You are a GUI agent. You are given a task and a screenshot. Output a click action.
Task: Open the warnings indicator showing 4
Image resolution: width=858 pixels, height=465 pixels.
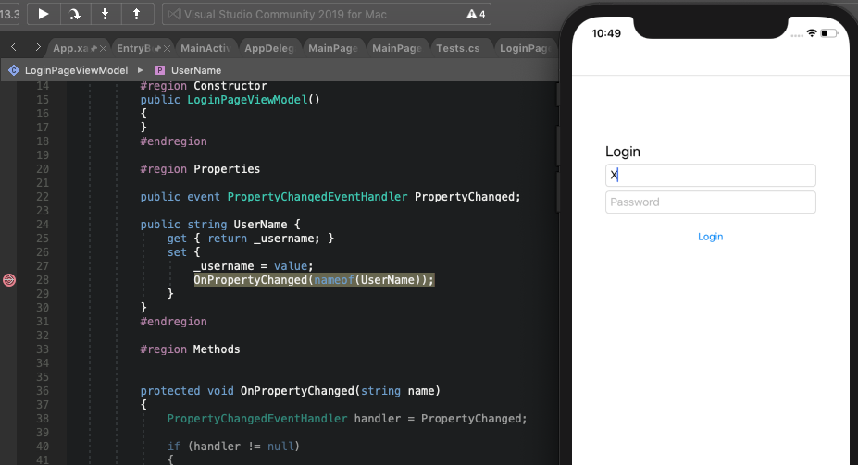point(476,14)
